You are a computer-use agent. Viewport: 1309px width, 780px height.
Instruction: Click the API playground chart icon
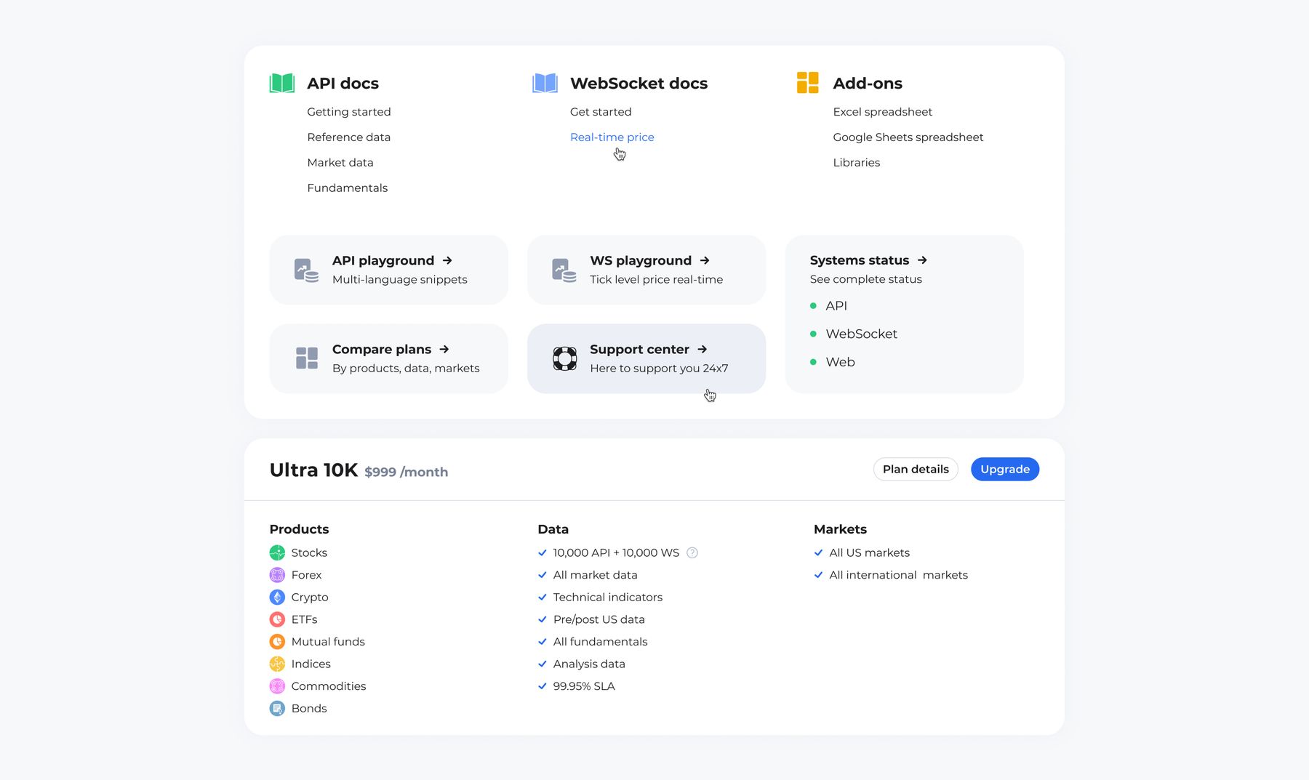pyautogui.click(x=306, y=270)
